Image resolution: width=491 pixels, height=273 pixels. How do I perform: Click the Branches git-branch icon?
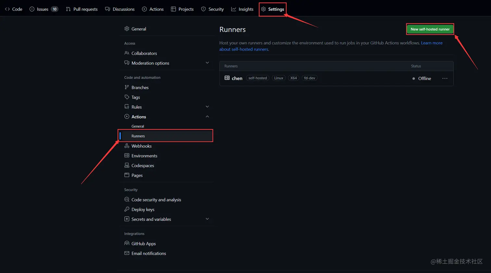tap(127, 87)
